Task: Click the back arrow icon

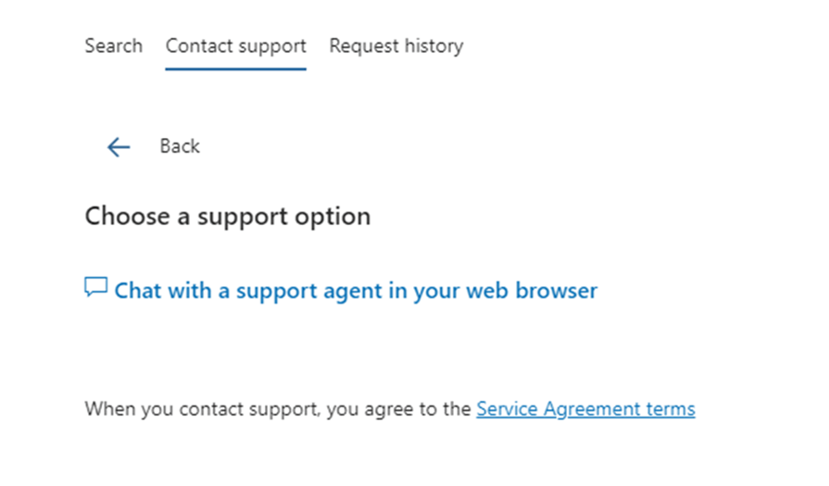Action: 118,147
